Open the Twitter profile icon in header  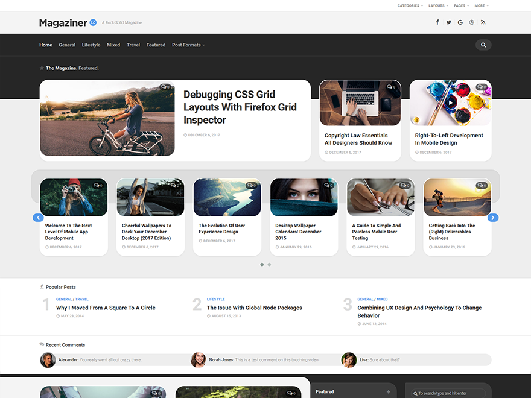(x=448, y=22)
